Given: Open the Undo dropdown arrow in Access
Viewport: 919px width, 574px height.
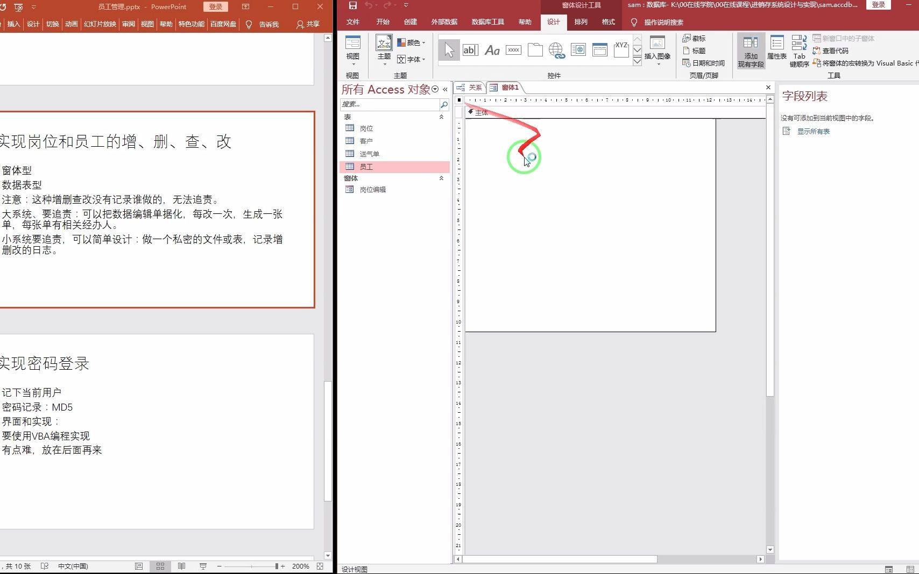Looking at the screenshot, I should [377, 5].
